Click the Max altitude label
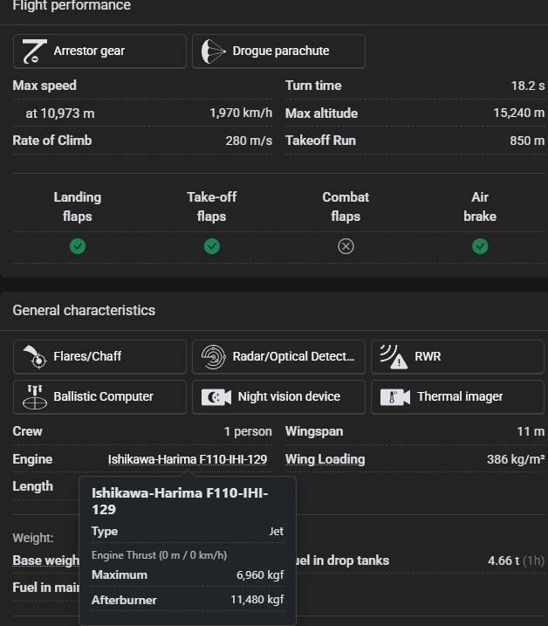Screen dimensions: 548x626 (321, 114)
